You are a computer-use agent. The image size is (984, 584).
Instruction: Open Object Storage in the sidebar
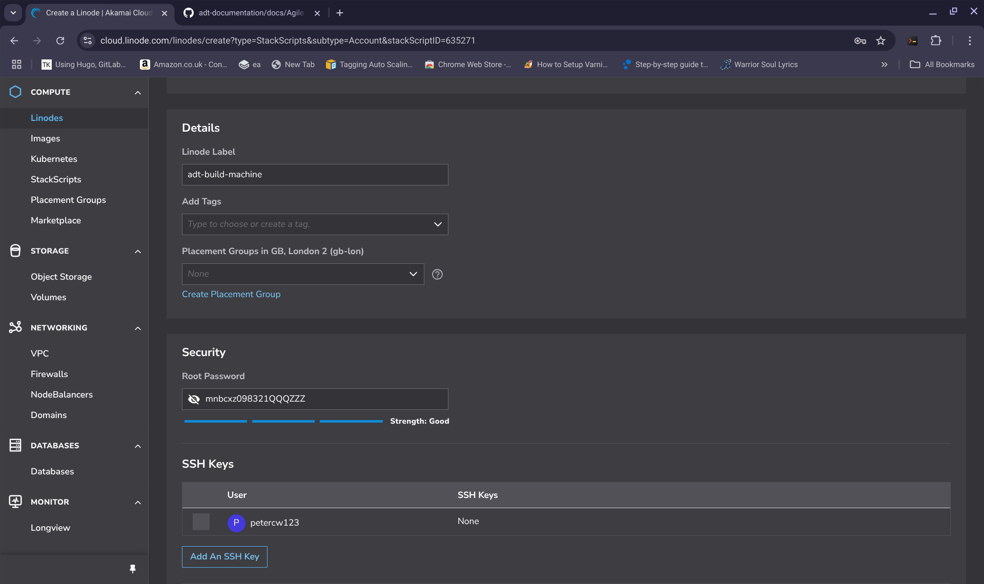(x=61, y=277)
